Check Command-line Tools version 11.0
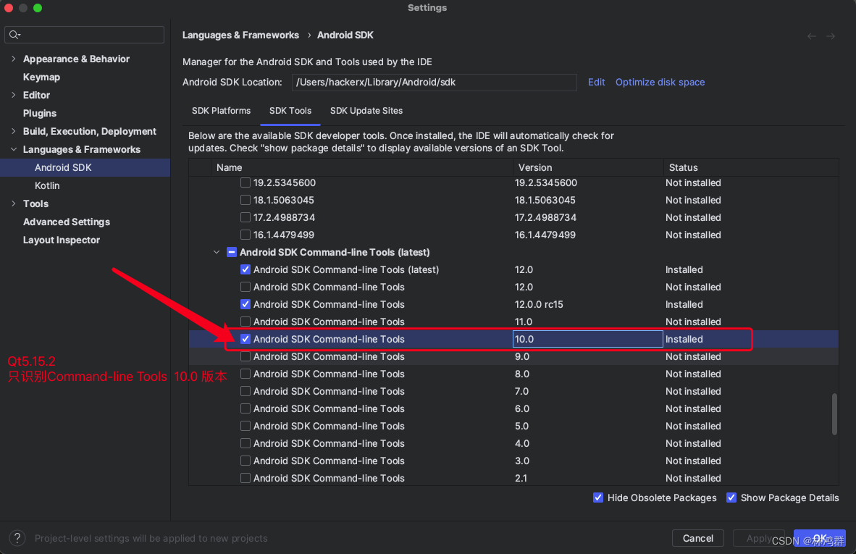This screenshot has width=856, height=554. click(x=246, y=322)
